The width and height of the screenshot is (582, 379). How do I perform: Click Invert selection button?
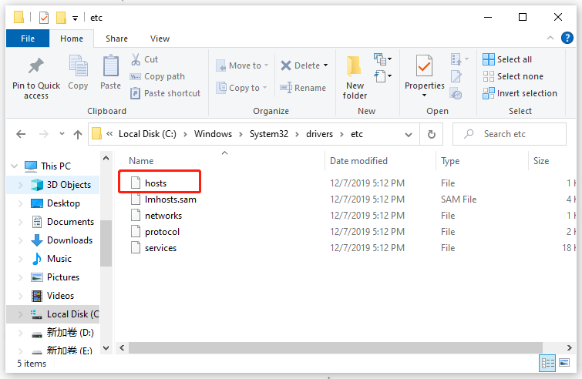520,93
